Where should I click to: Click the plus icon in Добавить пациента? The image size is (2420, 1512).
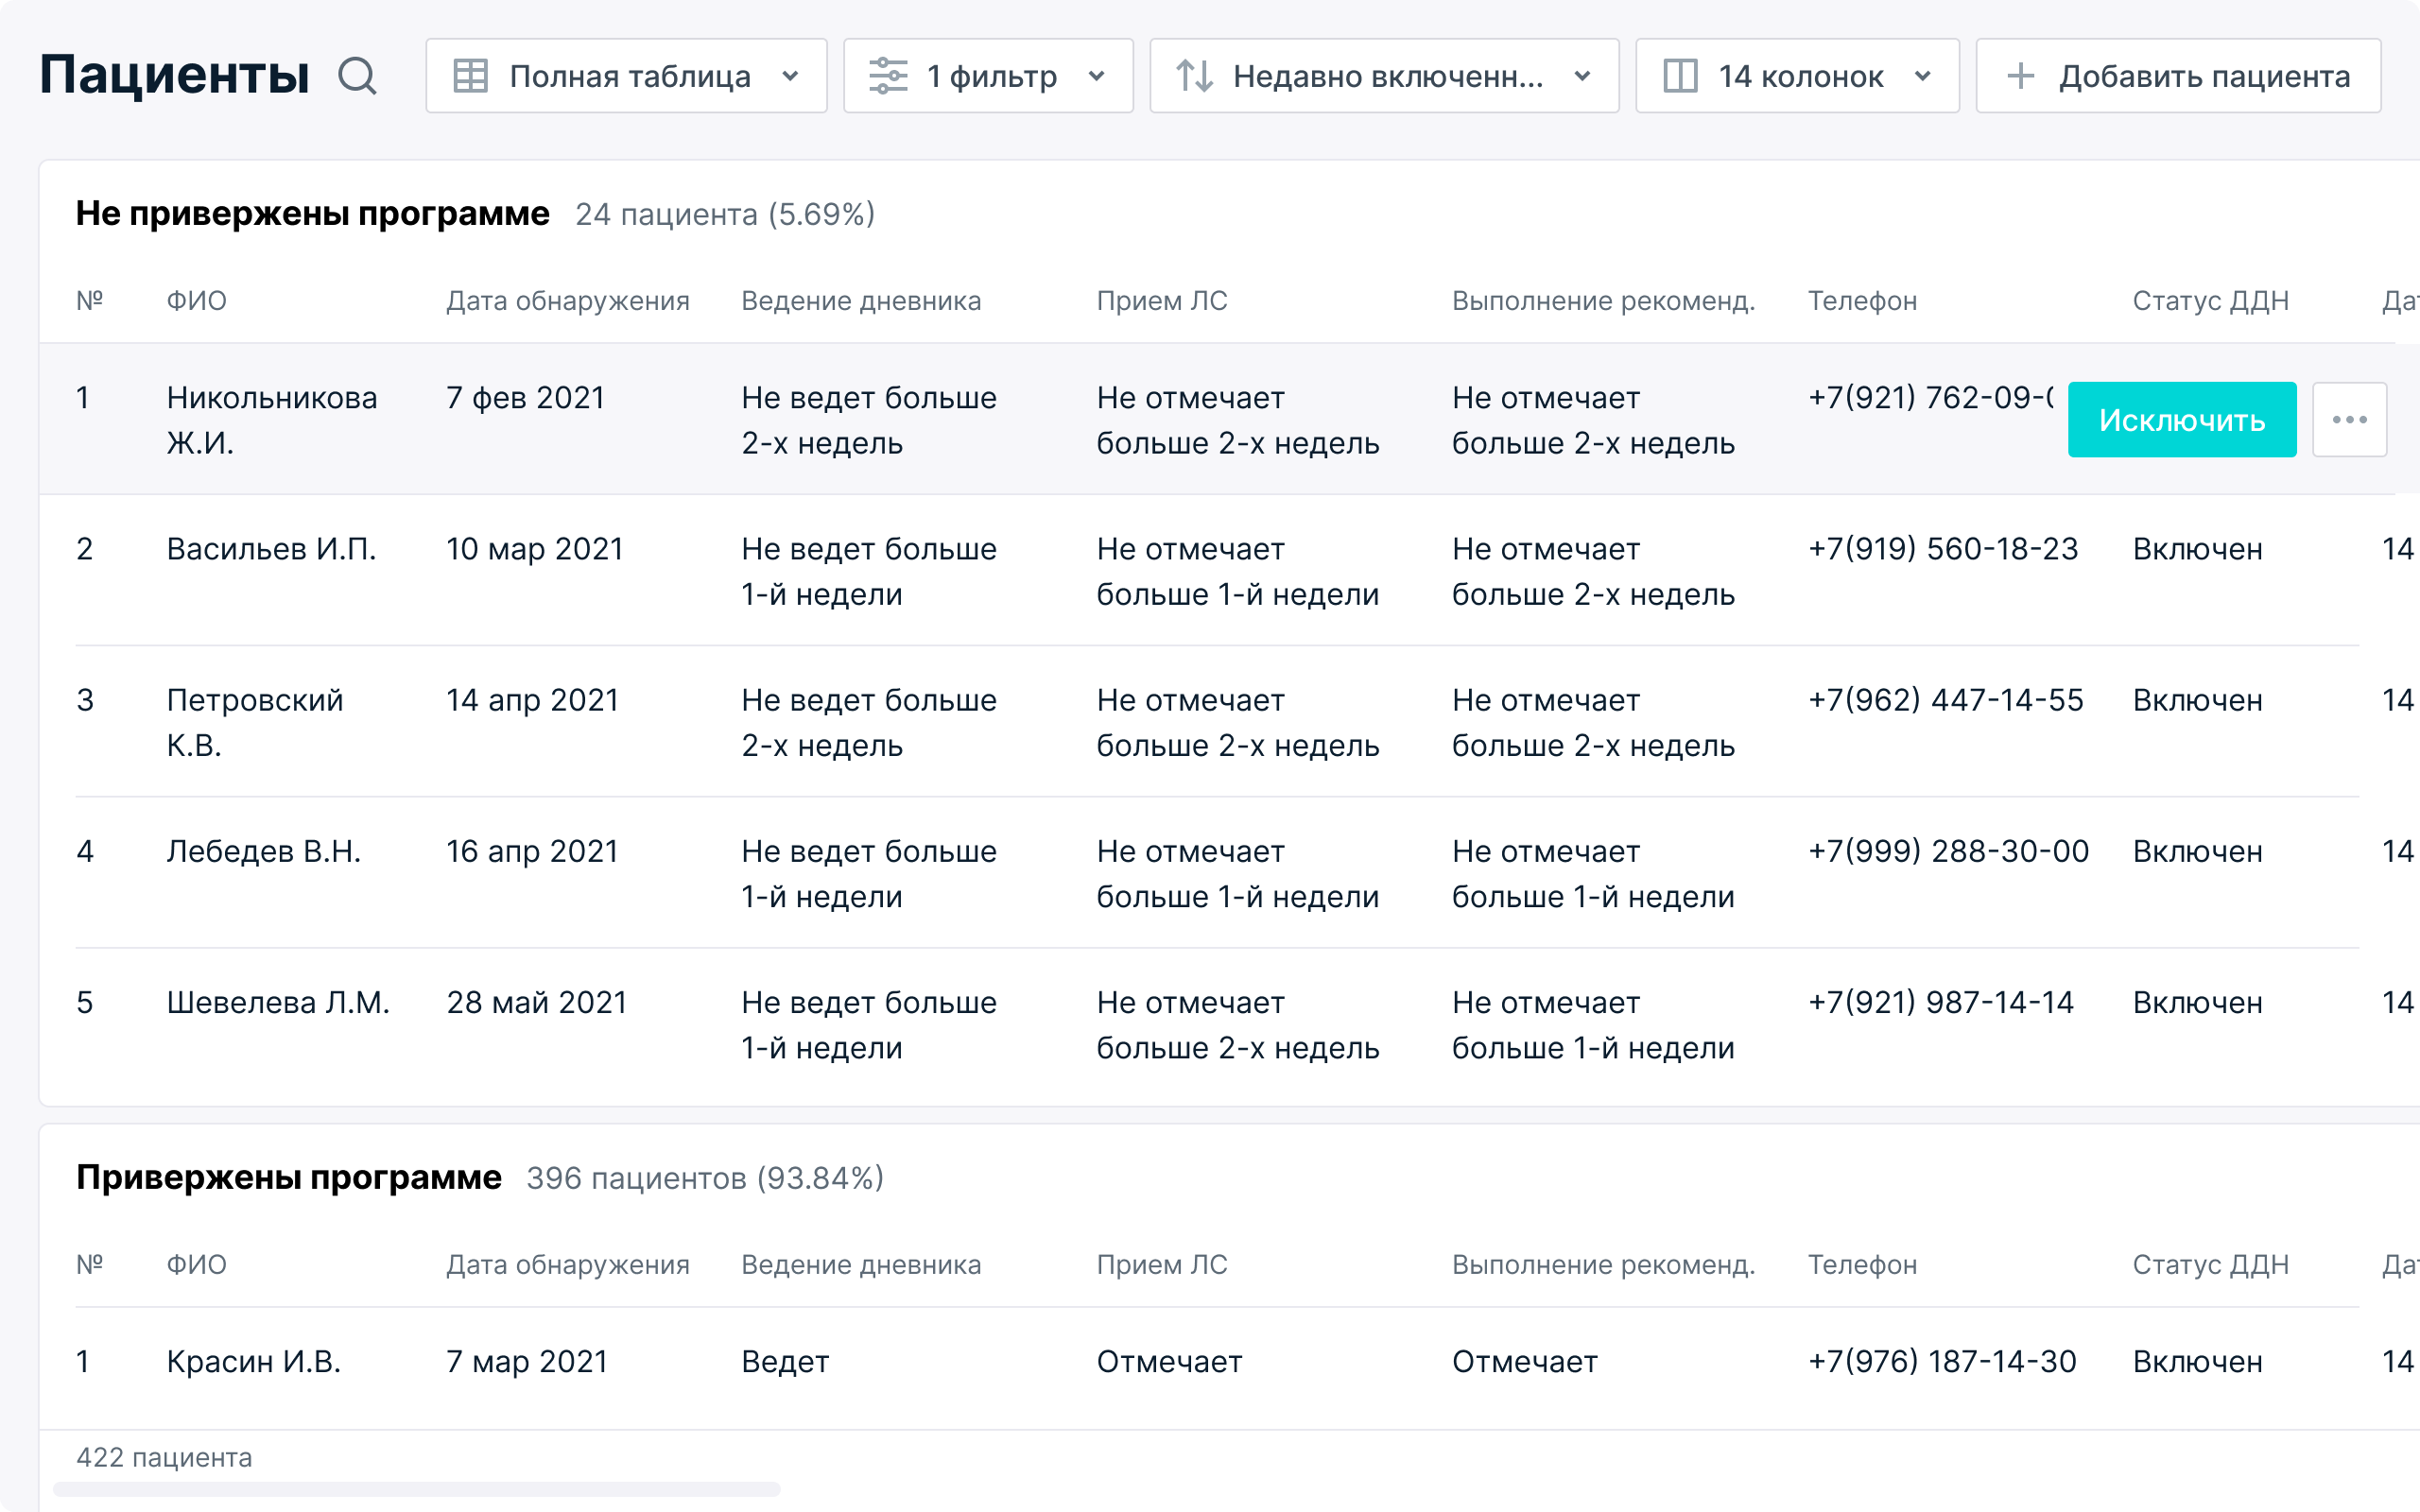2020,76
